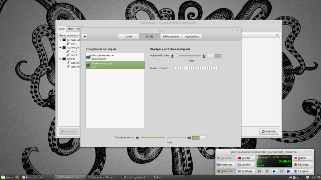Select the first capture port under system
321x180 pixels.
[x=73, y=63]
